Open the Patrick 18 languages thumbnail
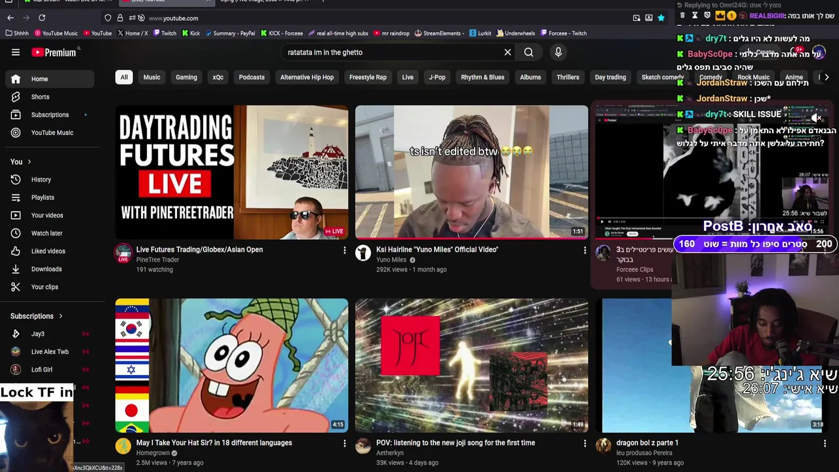The width and height of the screenshot is (839, 472). tap(232, 366)
